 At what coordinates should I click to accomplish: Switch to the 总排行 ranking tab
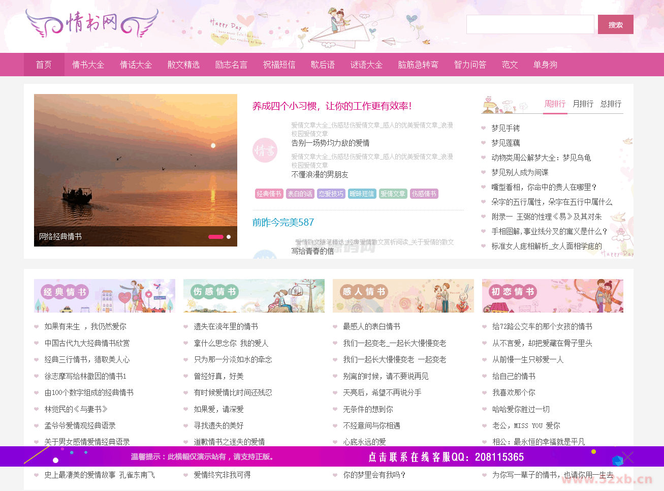pyautogui.click(x=611, y=104)
